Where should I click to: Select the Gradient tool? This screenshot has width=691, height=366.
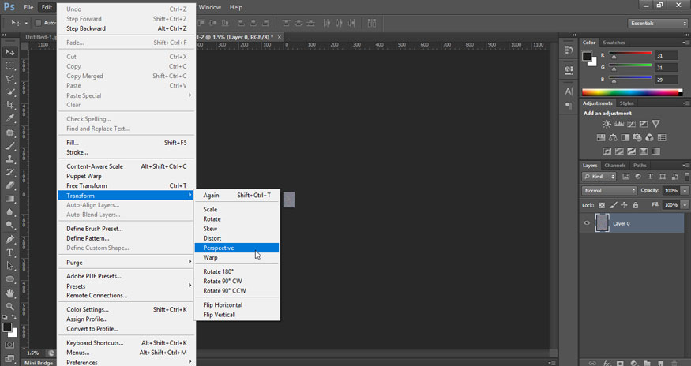point(9,199)
